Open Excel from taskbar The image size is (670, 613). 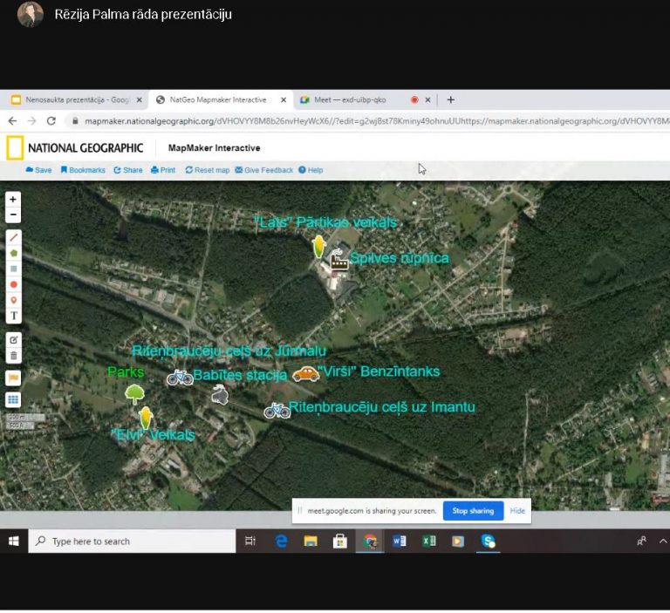click(428, 541)
